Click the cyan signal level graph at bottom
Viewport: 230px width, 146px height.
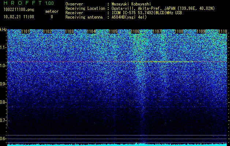pos(117,145)
